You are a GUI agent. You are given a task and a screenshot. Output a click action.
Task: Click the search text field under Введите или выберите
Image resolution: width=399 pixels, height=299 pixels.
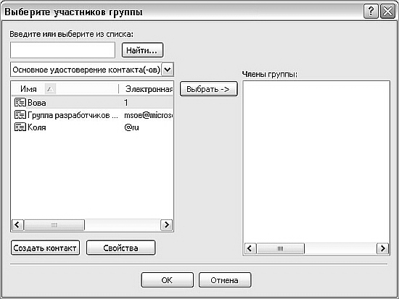point(62,50)
